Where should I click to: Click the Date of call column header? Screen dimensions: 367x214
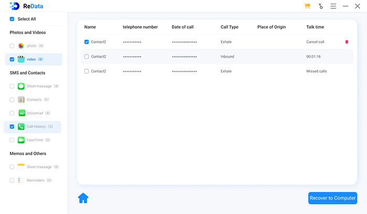tap(183, 26)
